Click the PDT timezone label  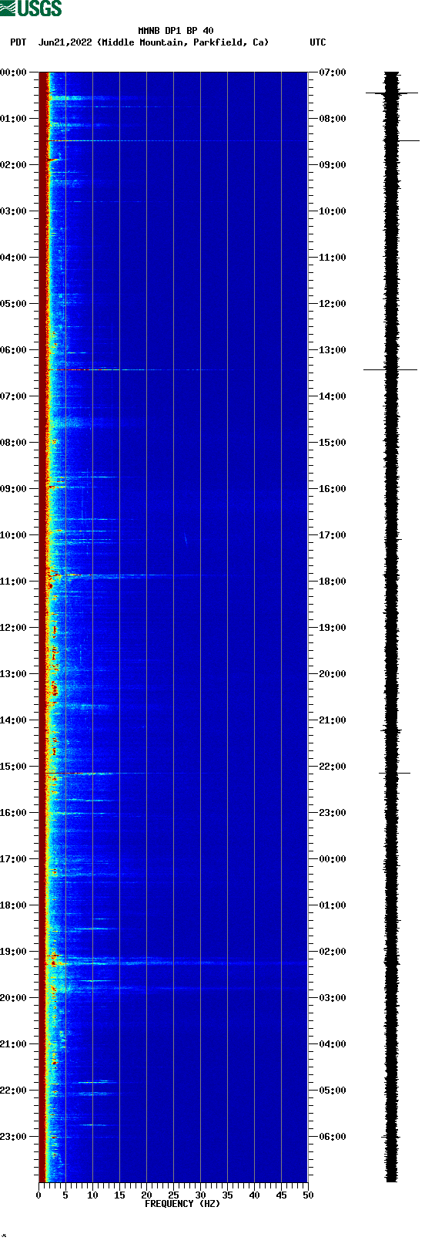18,42
